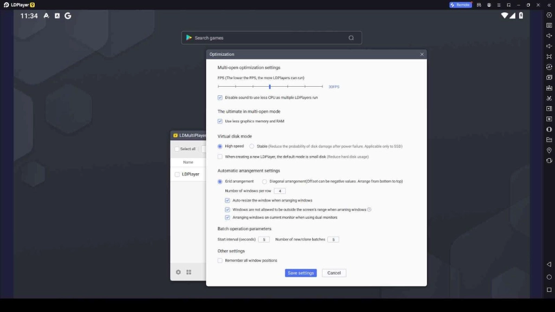Open the user account icon in title bar

tap(489, 5)
